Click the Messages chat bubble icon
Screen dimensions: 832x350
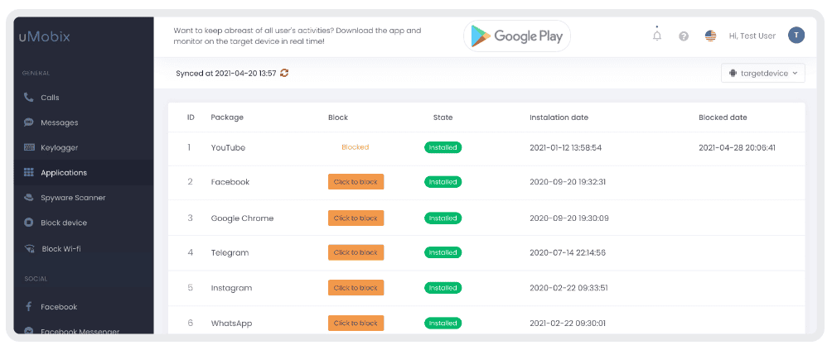pyautogui.click(x=29, y=122)
